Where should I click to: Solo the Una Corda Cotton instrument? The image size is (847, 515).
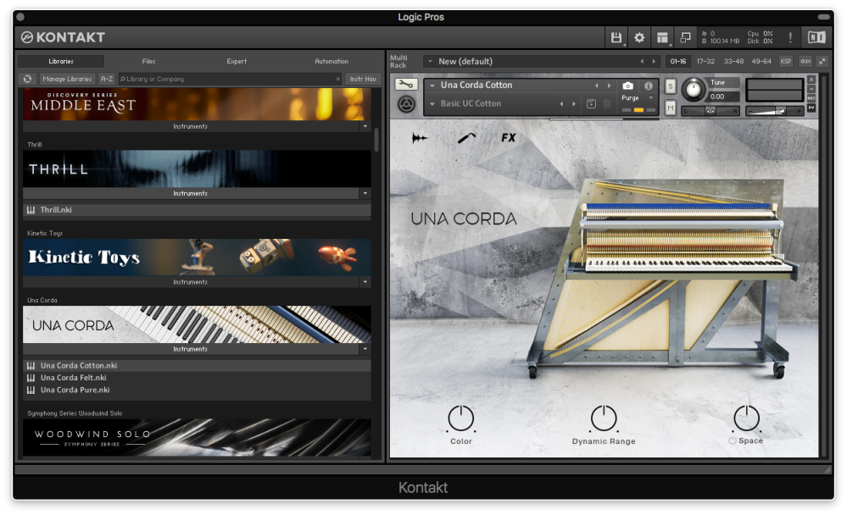[671, 86]
